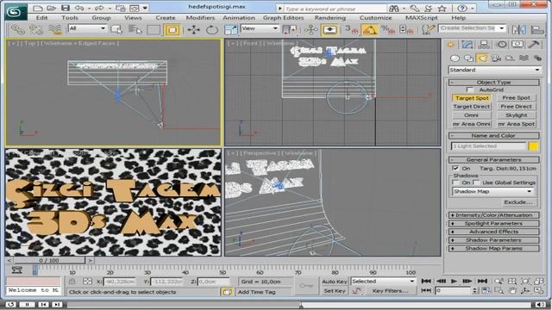Open the Motion panel tab
This screenshot has width=552, height=310.
coord(501,45)
